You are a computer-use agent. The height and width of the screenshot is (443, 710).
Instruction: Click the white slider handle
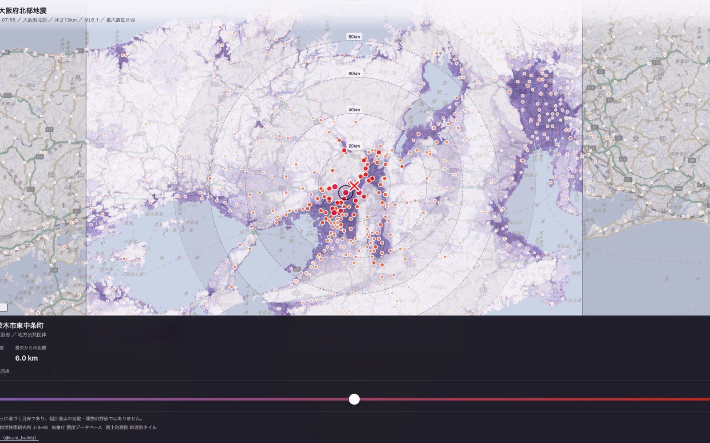[354, 399]
